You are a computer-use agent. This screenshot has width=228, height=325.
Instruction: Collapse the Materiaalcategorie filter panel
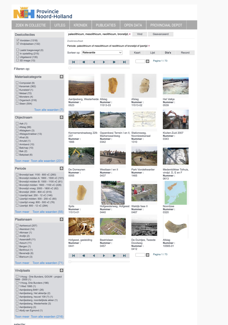(61, 77)
